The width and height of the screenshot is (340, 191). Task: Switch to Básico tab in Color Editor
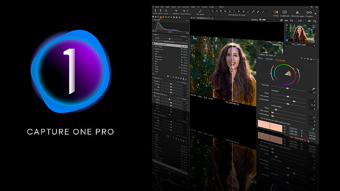click(260, 58)
